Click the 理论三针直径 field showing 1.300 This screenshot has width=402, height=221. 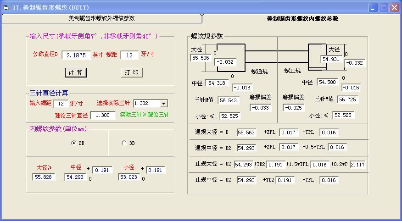click(x=103, y=115)
